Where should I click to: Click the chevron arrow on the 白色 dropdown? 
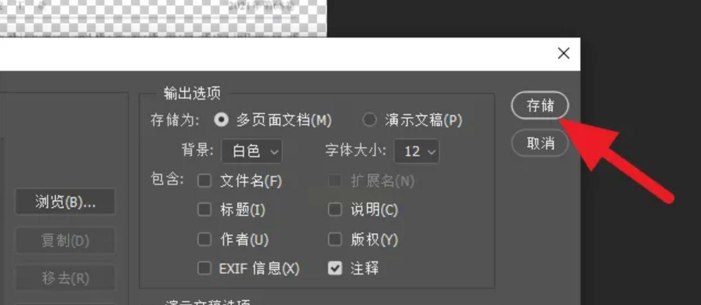point(274,151)
